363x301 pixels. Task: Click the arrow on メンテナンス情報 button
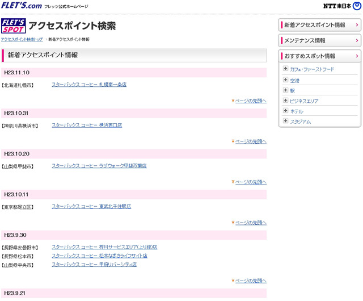tap(357, 40)
